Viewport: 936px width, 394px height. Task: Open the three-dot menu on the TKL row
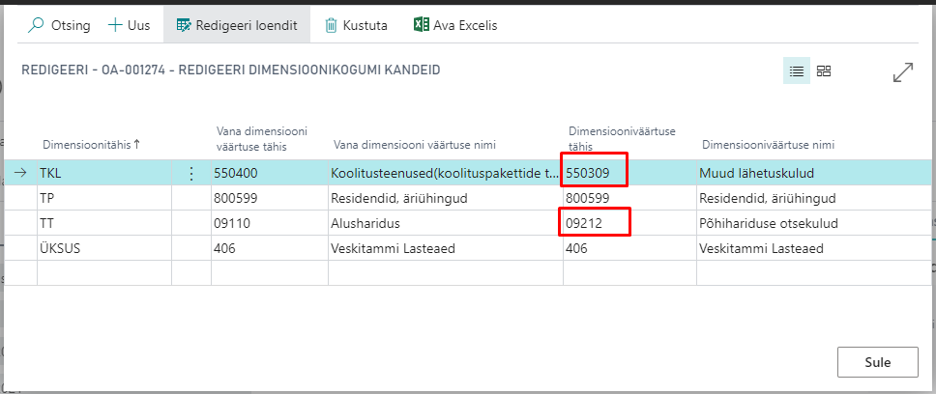(x=190, y=174)
